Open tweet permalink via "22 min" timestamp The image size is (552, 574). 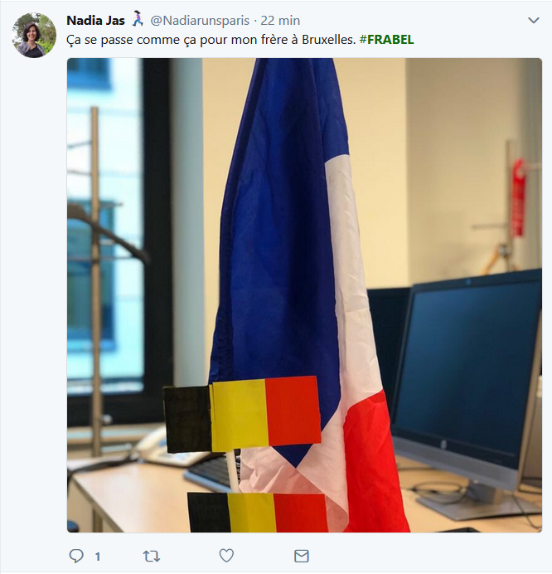(280, 21)
